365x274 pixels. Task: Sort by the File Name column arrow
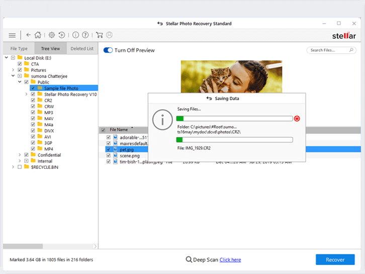pyautogui.click(x=132, y=128)
